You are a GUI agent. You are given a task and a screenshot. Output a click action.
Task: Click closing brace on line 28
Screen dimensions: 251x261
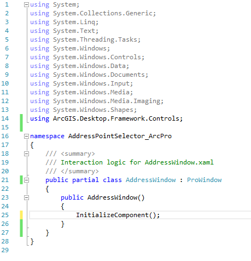[x=32, y=242]
